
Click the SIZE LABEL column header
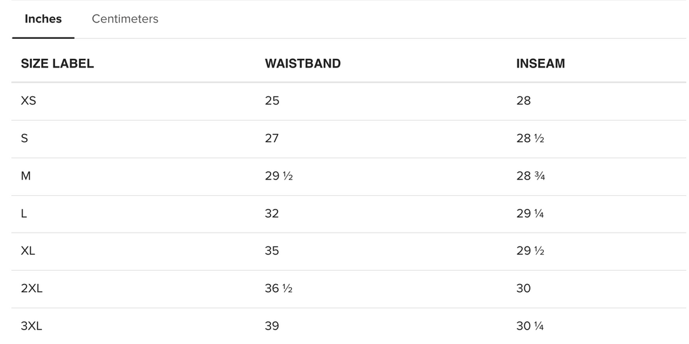(57, 63)
